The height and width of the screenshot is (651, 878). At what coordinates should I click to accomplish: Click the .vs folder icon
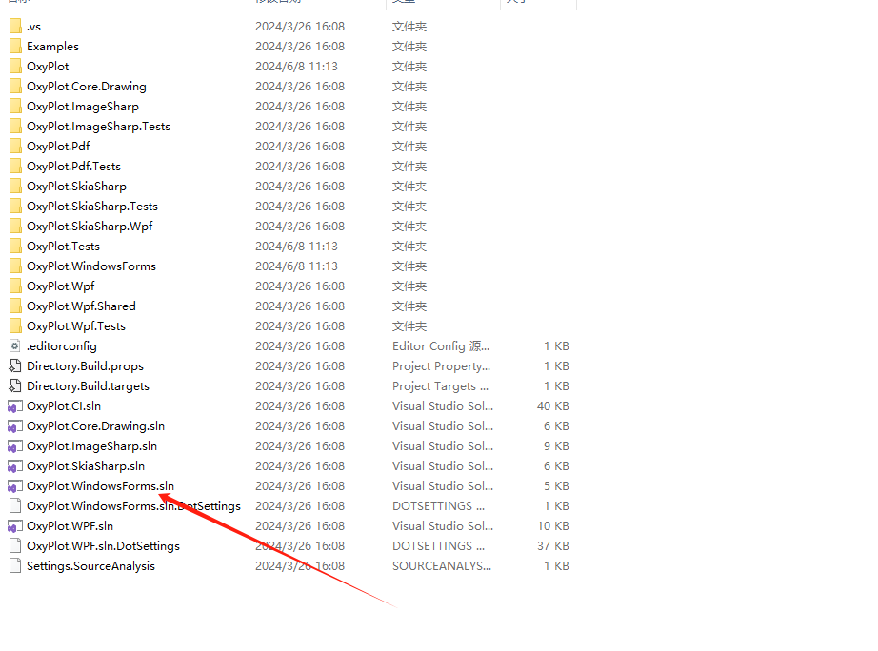coord(15,27)
